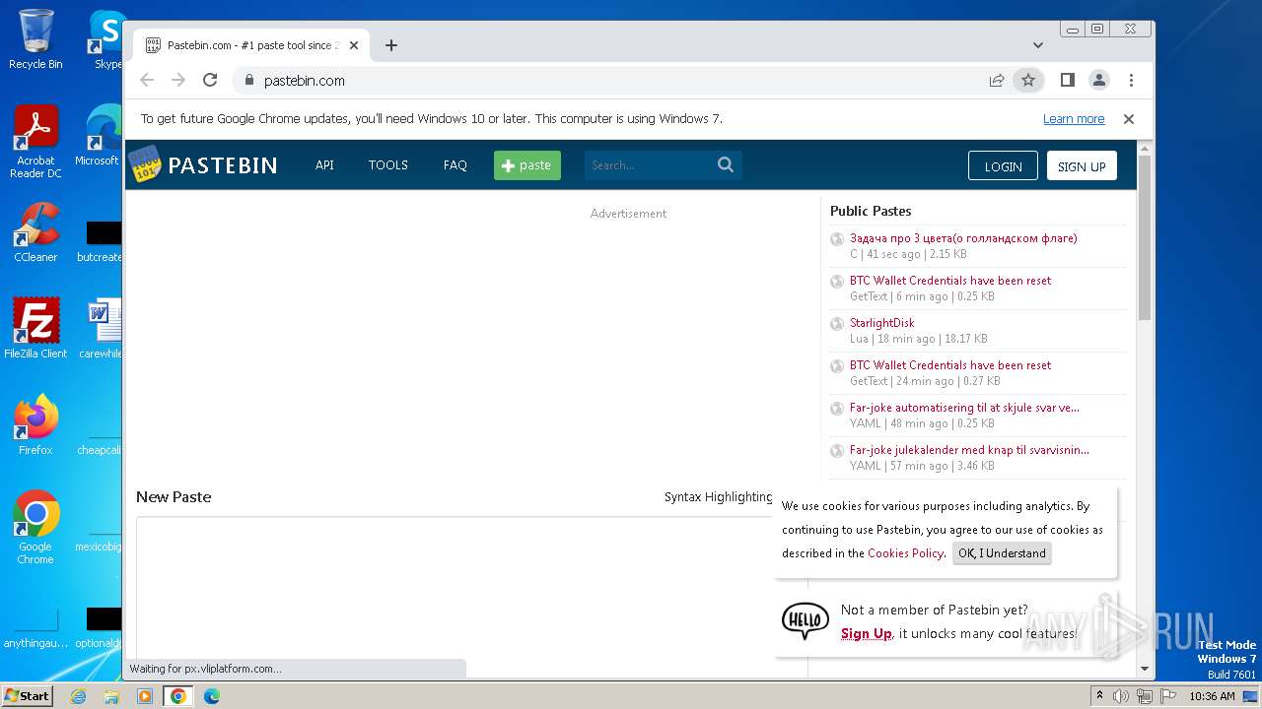
Task: Click the globe icon beside StarlightDisk
Action: pyautogui.click(x=837, y=324)
